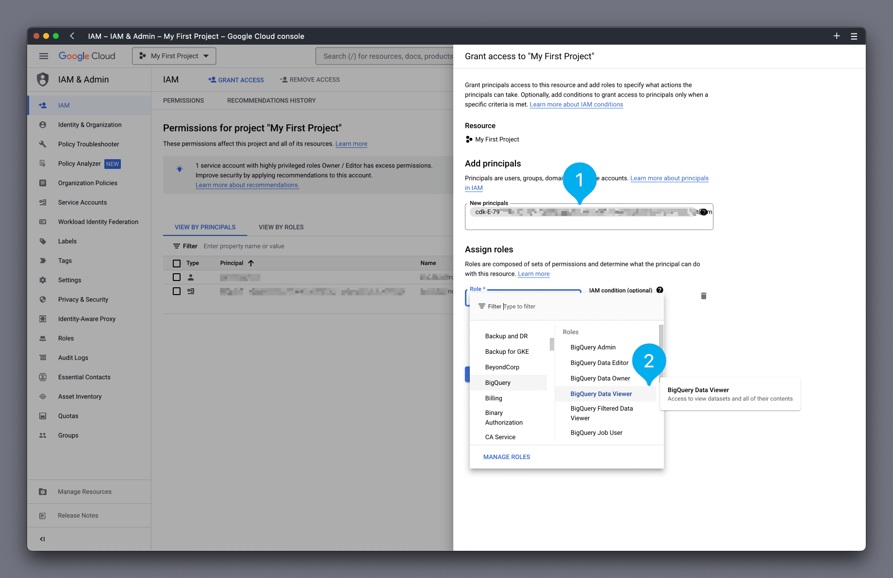
Task: Click the Manage Roles link
Action: pyautogui.click(x=506, y=457)
